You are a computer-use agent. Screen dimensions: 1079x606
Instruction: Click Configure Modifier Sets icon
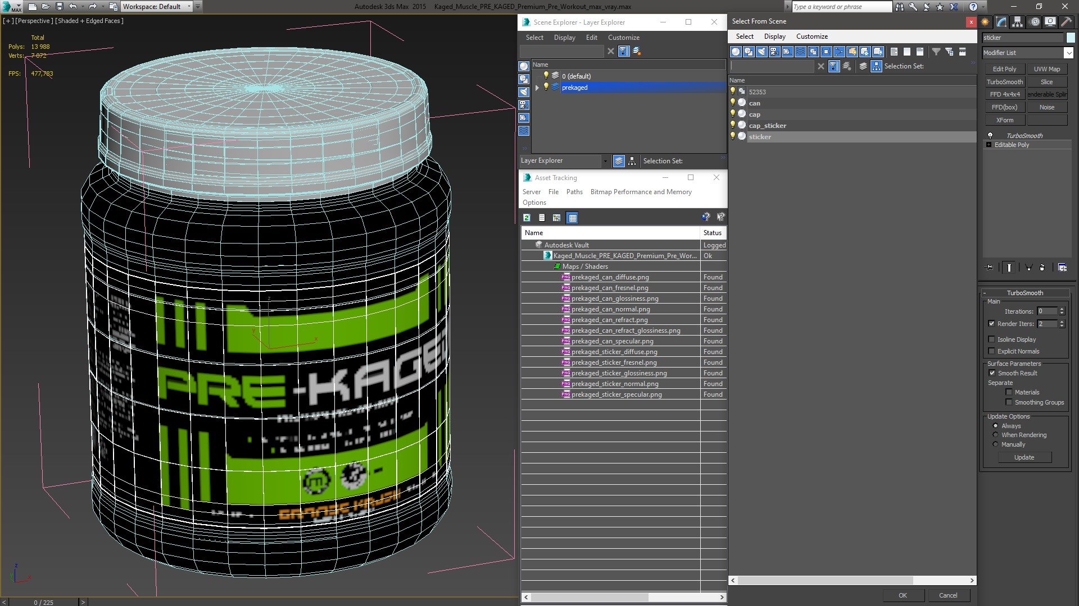(x=1062, y=268)
